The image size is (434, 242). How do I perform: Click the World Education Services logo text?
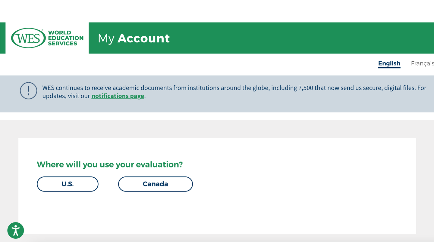click(66, 38)
